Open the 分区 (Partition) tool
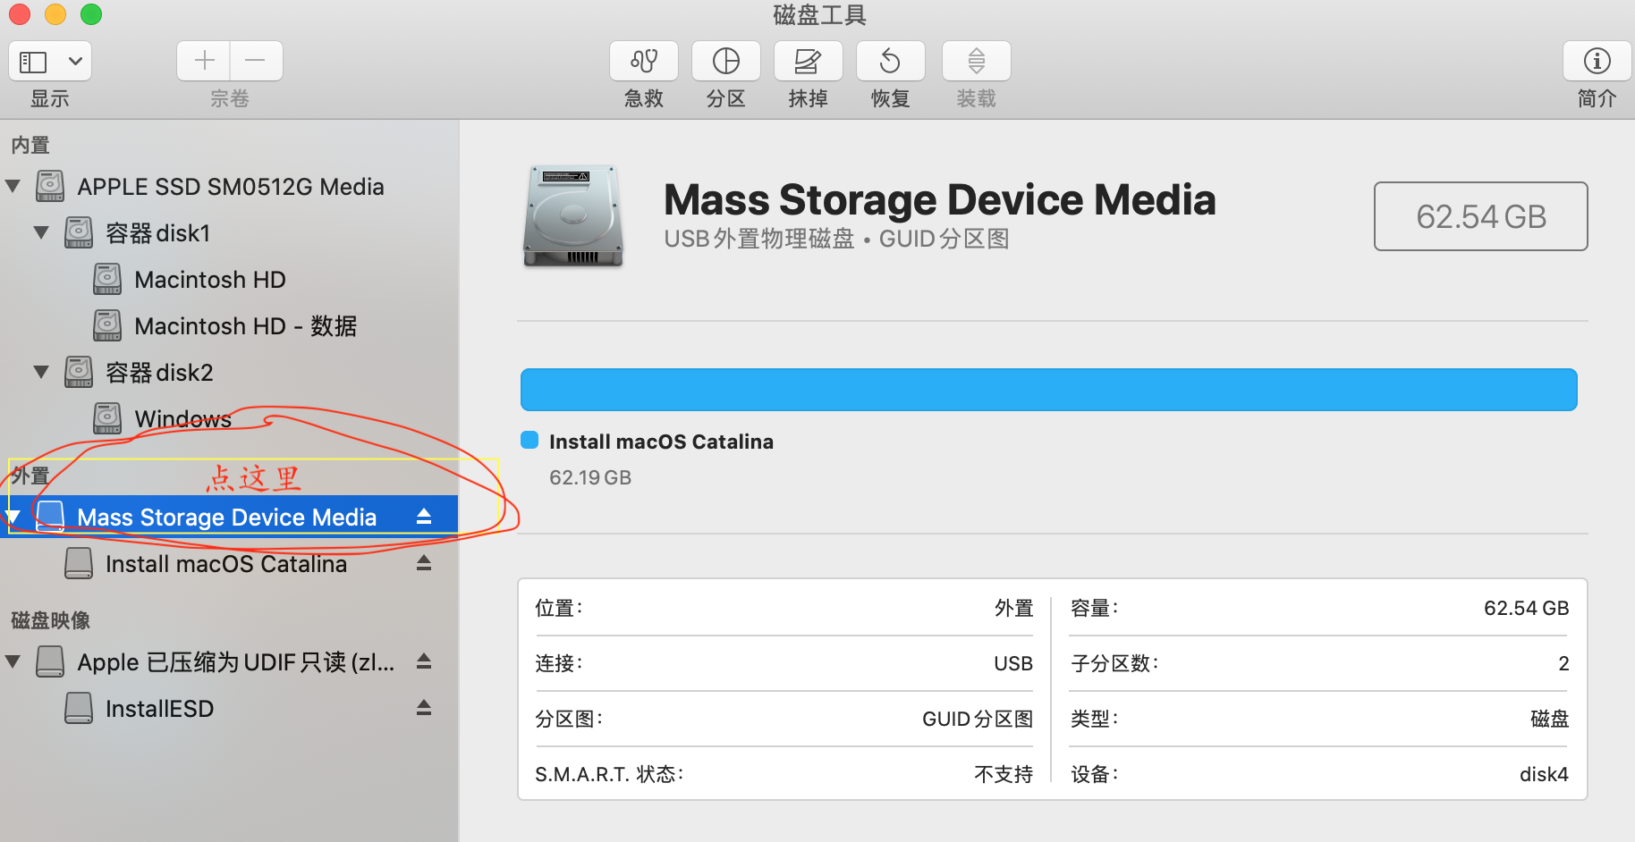This screenshot has height=842, width=1635. [x=724, y=61]
